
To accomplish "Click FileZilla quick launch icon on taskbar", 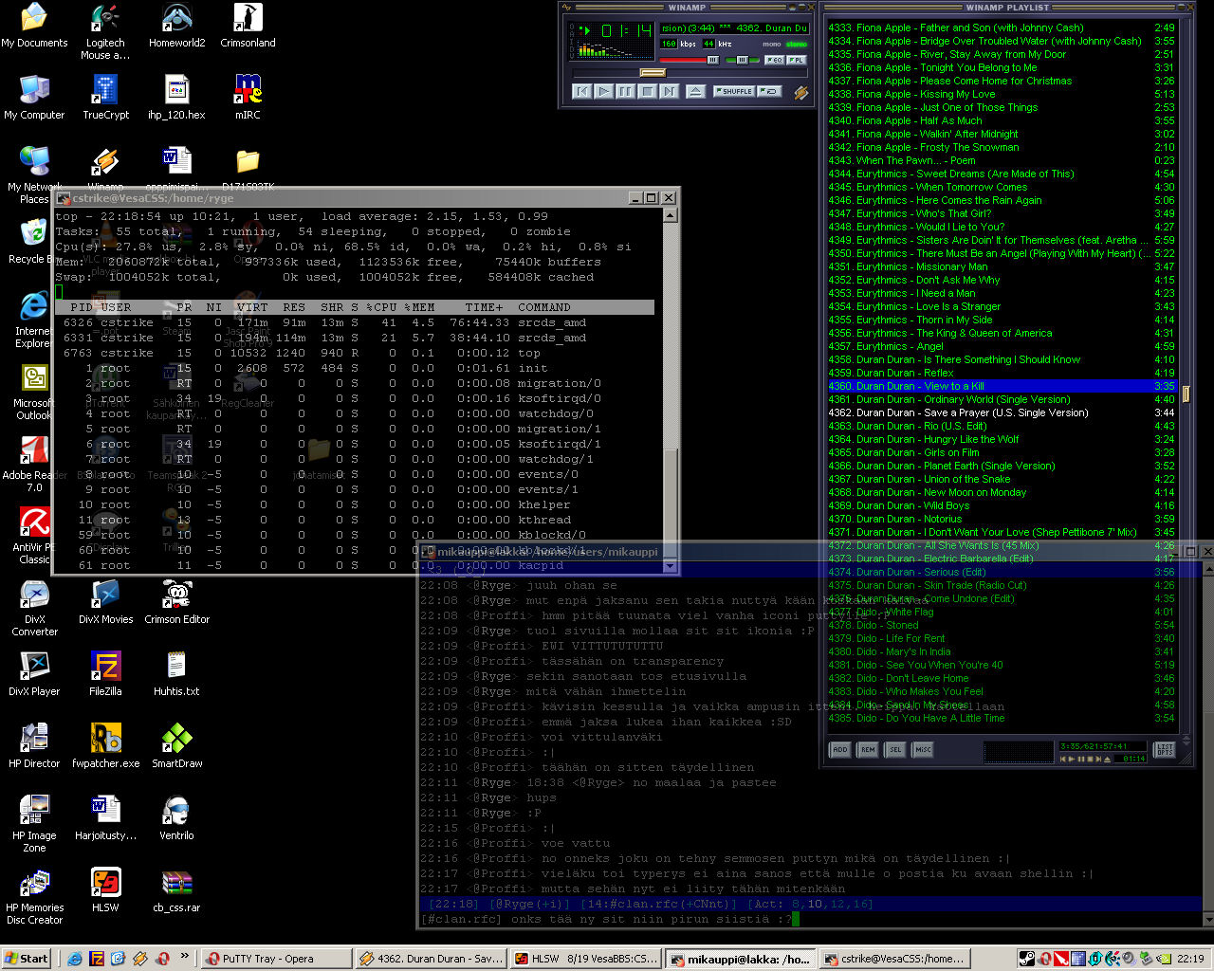I will pyautogui.click(x=97, y=959).
